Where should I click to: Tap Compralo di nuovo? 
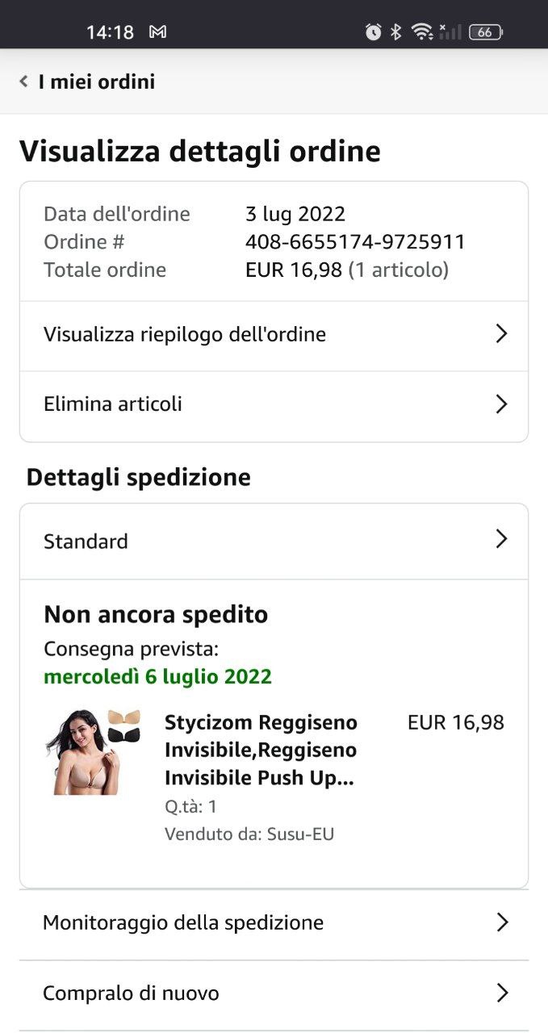(131, 993)
